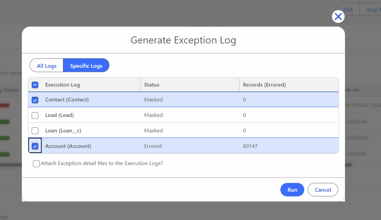Image resolution: width=381 pixels, height=220 pixels.
Task: Click the Edit button behind the dialog
Action: [x=348, y=10]
